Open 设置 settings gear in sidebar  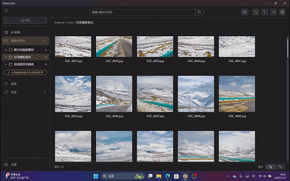tap(6, 165)
